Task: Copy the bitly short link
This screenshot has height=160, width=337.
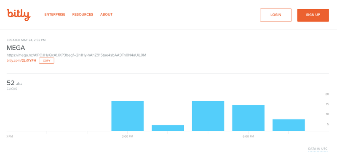Action: click(x=46, y=61)
